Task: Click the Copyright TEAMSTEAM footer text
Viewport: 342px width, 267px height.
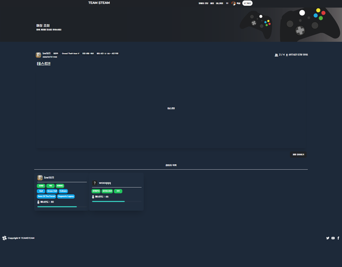Action: [x=21, y=238]
